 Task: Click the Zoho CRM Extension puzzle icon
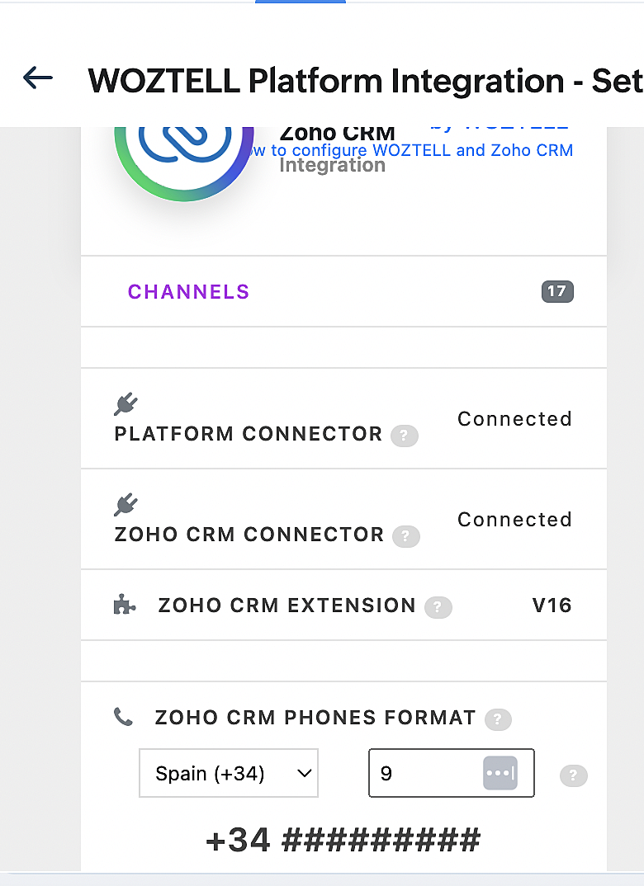click(x=125, y=605)
